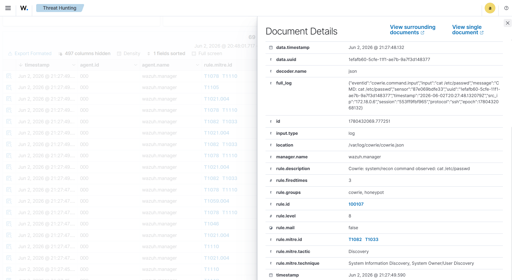Sort by the timestamp column header
This screenshot has height=280, width=512.
[x=37, y=65]
